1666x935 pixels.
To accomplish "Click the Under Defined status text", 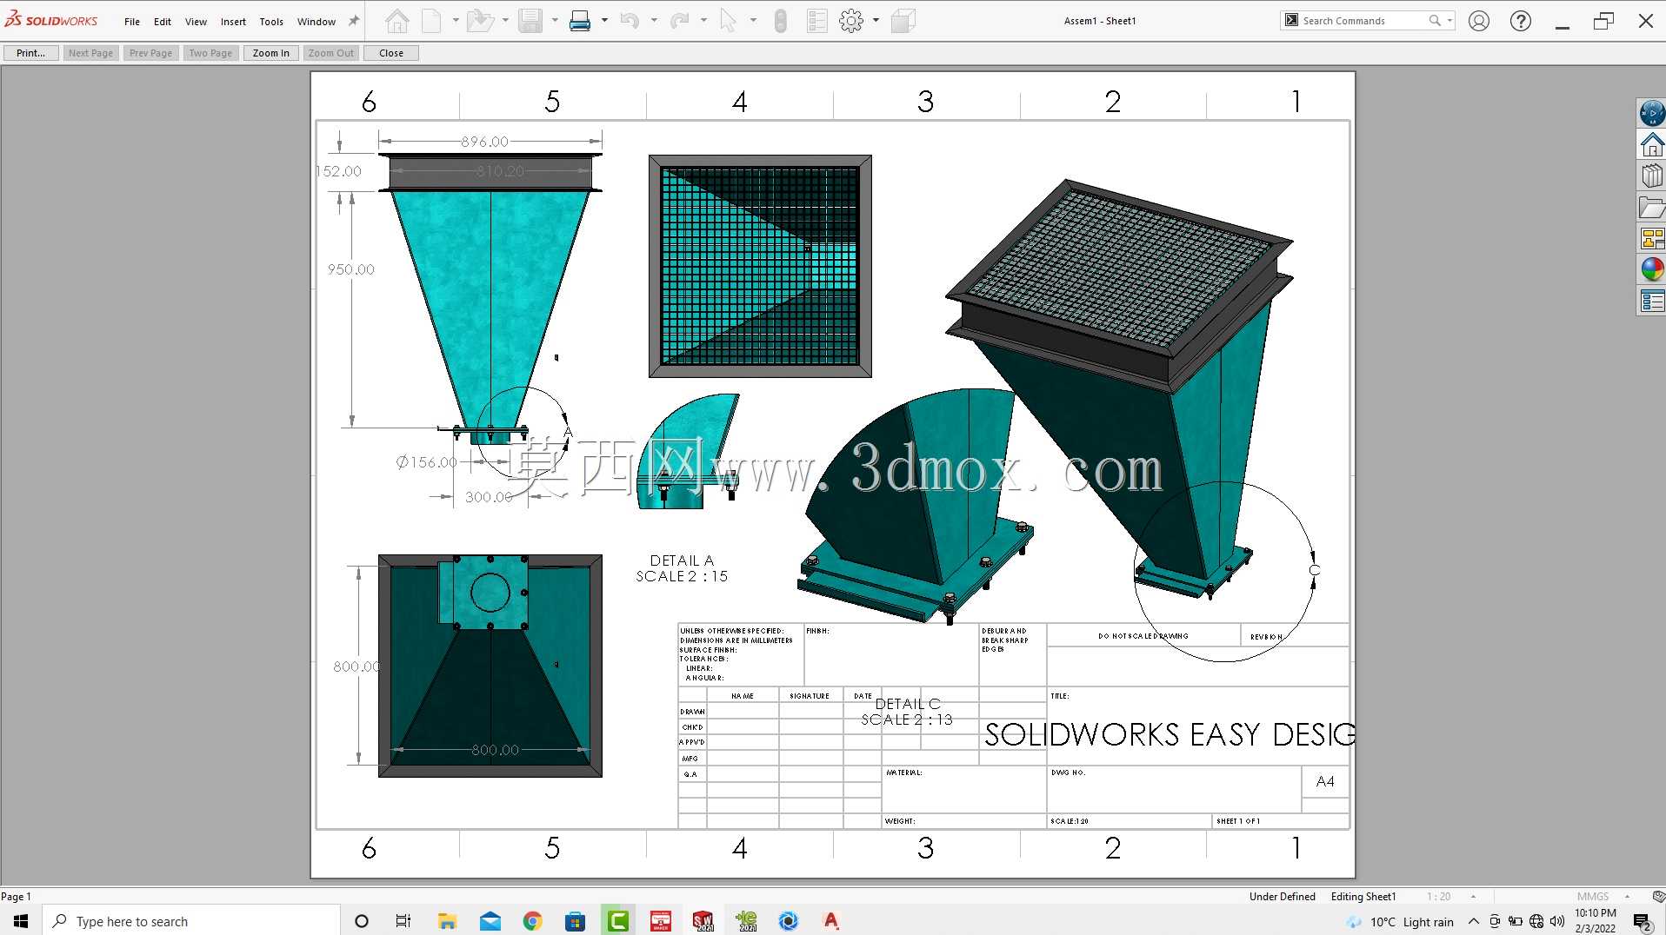I will tap(1282, 897).
